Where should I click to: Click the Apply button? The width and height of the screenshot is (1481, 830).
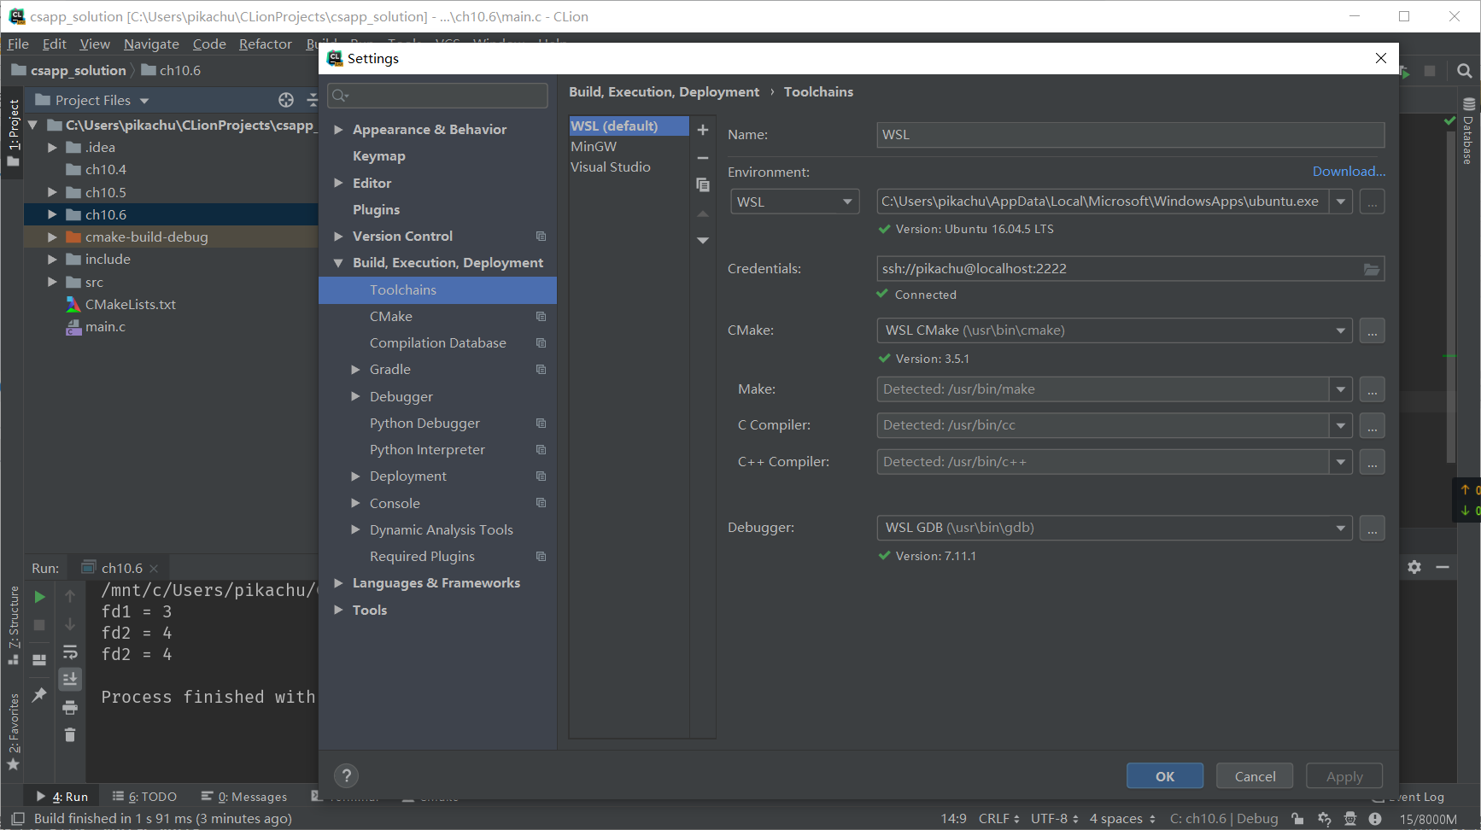1344,776
